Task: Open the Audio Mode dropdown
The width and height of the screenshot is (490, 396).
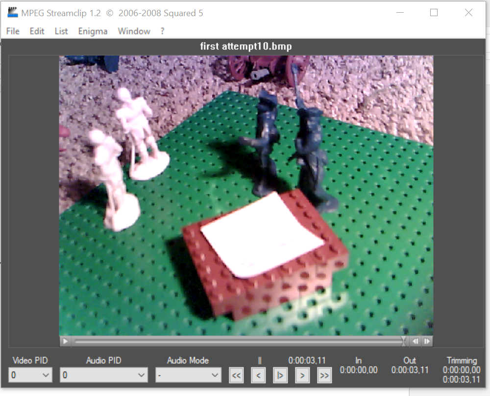Action: (x=188, y=375)
